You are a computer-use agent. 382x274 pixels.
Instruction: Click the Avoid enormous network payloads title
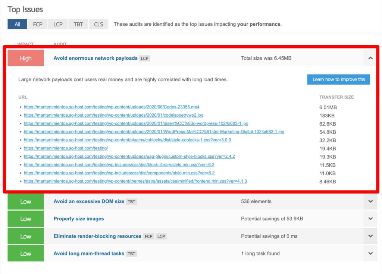tap(95, 58)
